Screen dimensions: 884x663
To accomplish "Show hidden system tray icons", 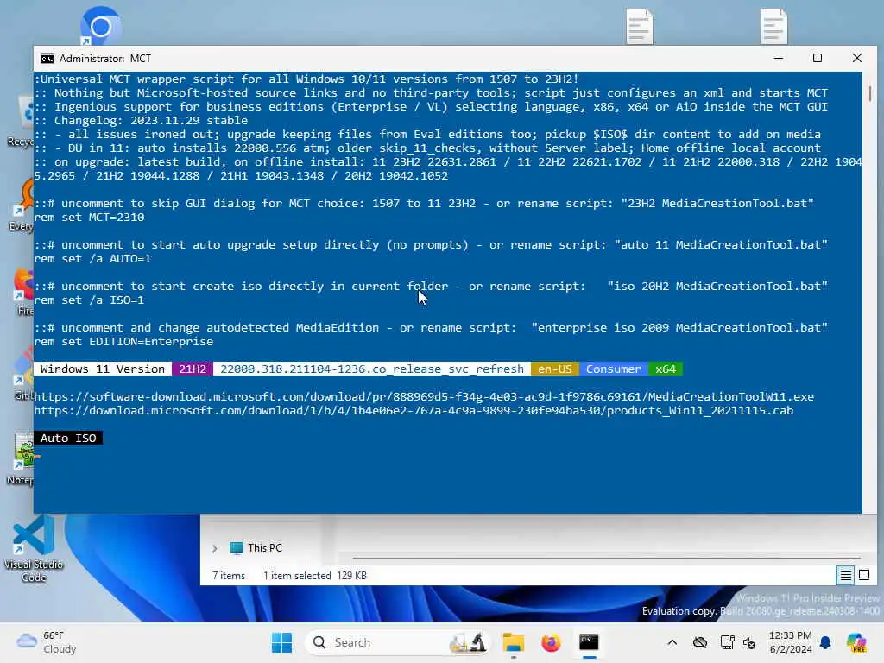I will coord(672,642).
